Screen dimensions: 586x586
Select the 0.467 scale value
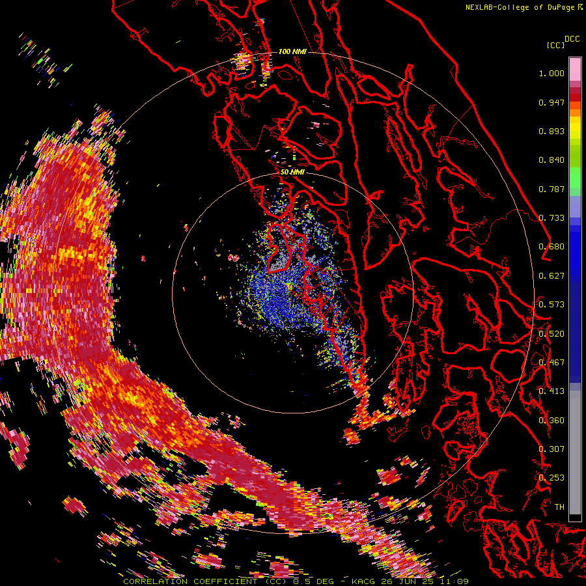tap(551, 363)
